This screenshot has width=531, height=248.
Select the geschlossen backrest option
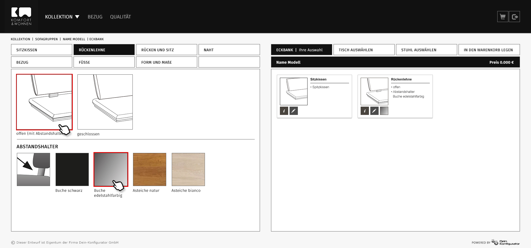[105, 102]
